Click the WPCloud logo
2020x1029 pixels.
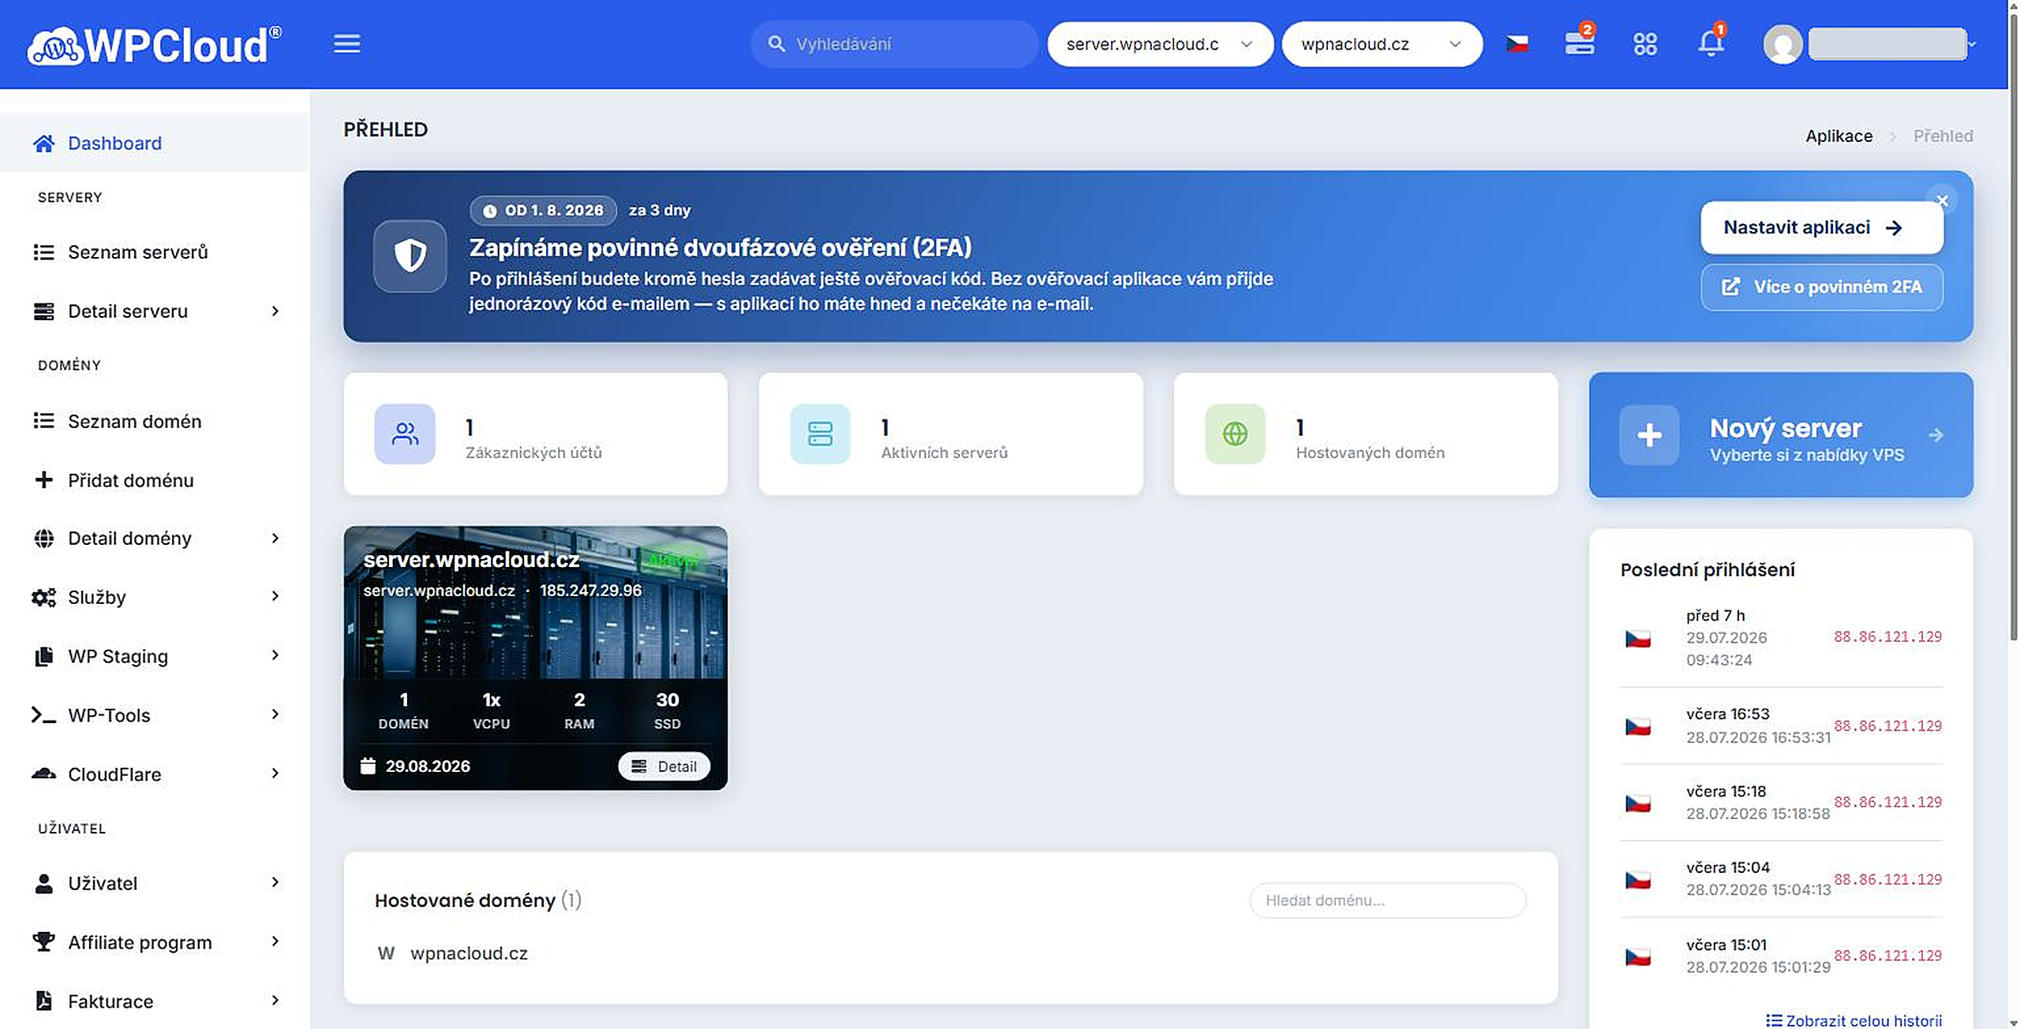[x=155, y=44]
